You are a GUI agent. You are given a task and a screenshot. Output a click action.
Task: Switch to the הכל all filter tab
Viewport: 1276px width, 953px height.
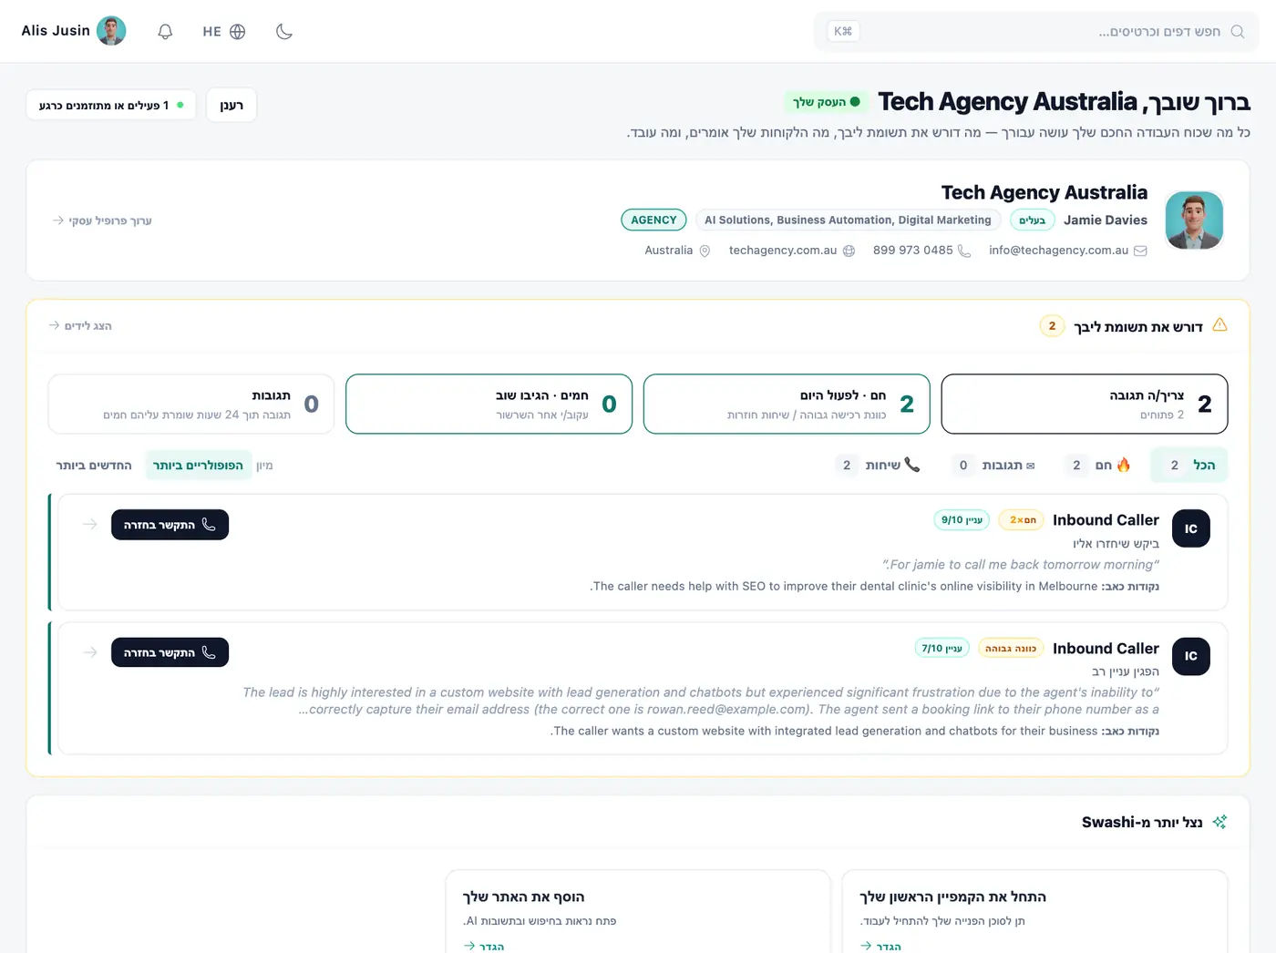coord(1189,465)
